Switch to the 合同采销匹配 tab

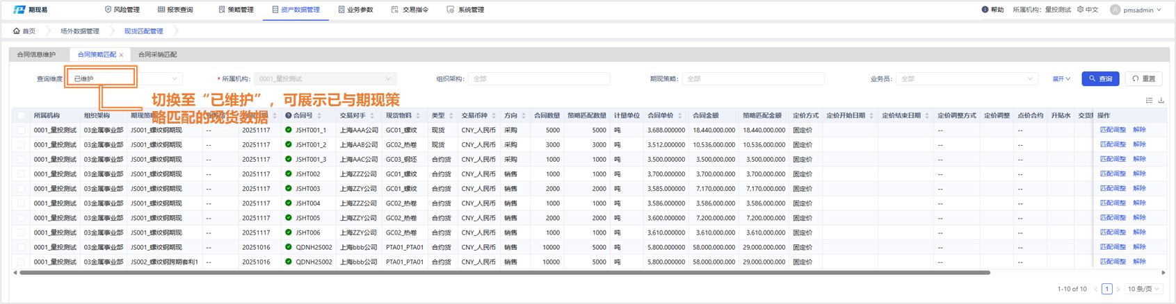click(x=157, y=55)
